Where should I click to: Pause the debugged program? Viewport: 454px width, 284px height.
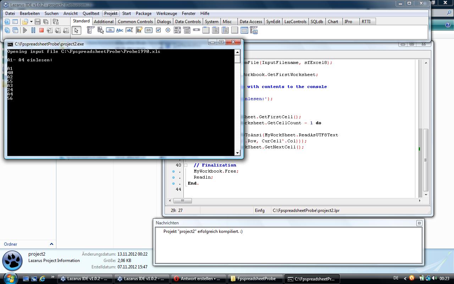pos(33,31)
